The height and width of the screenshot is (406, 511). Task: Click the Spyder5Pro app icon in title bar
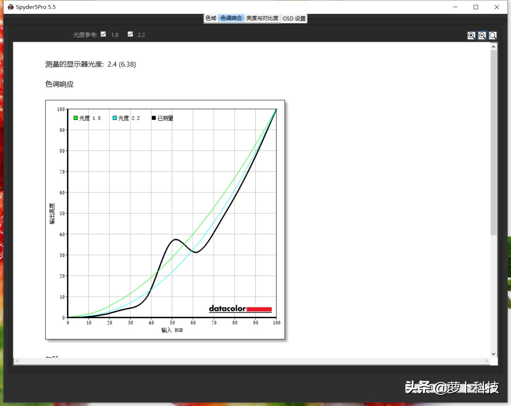[x=11, y=7]
